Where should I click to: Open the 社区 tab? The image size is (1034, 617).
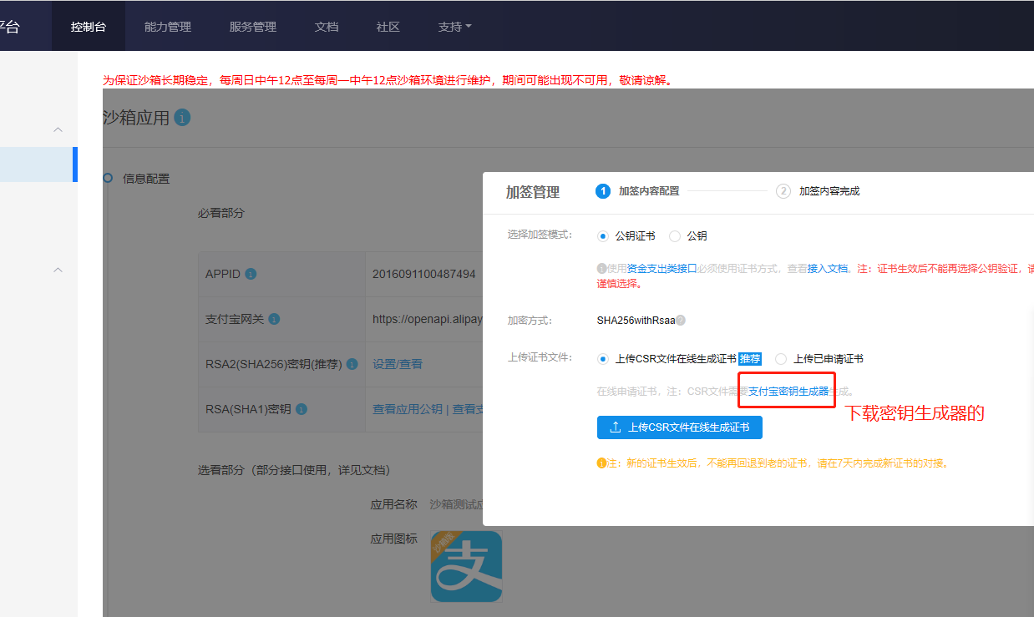pos(388,27)
